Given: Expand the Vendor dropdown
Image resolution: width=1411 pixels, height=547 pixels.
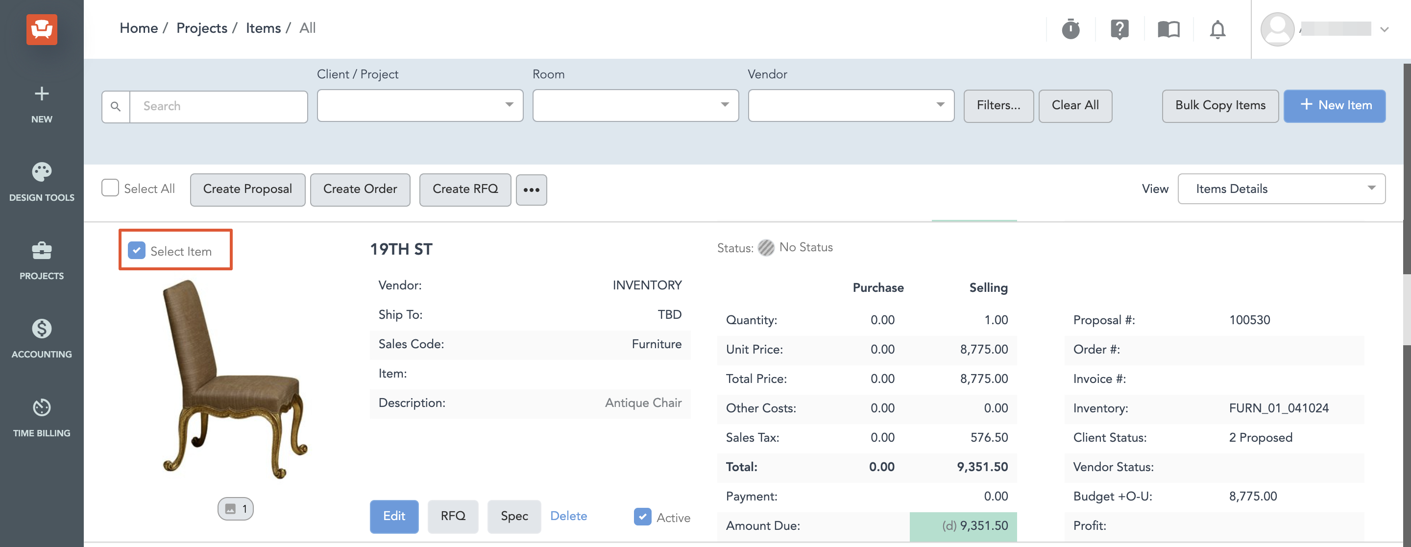Looking at the screenshot, I should pyautogui.click(x=851, y=106).
